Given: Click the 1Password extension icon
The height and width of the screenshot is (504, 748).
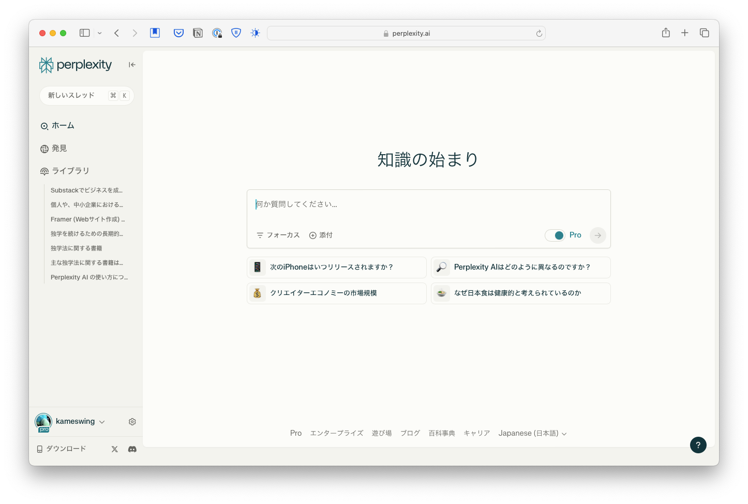Looking at the screenshot, I should (217, 33).
